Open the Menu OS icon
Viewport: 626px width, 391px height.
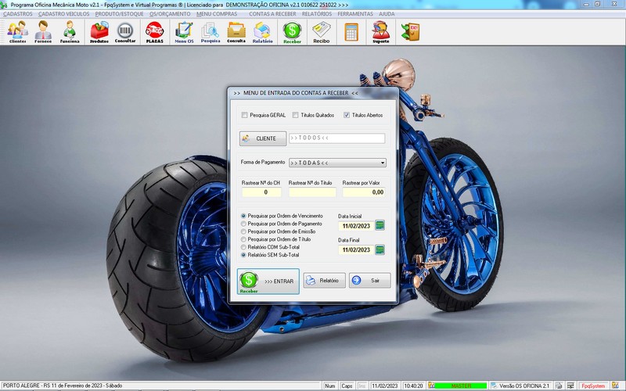(184, 32)
